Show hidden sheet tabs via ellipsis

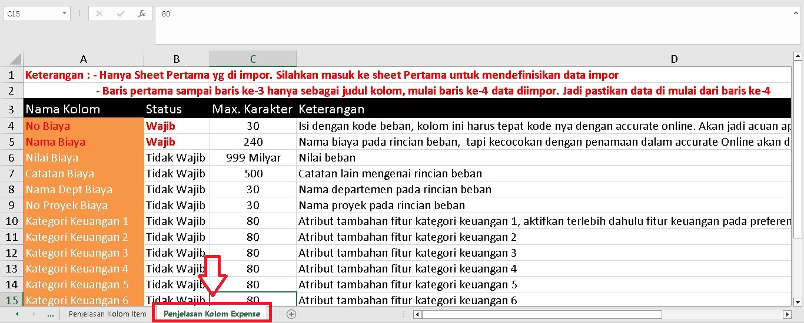click(50, 314)
